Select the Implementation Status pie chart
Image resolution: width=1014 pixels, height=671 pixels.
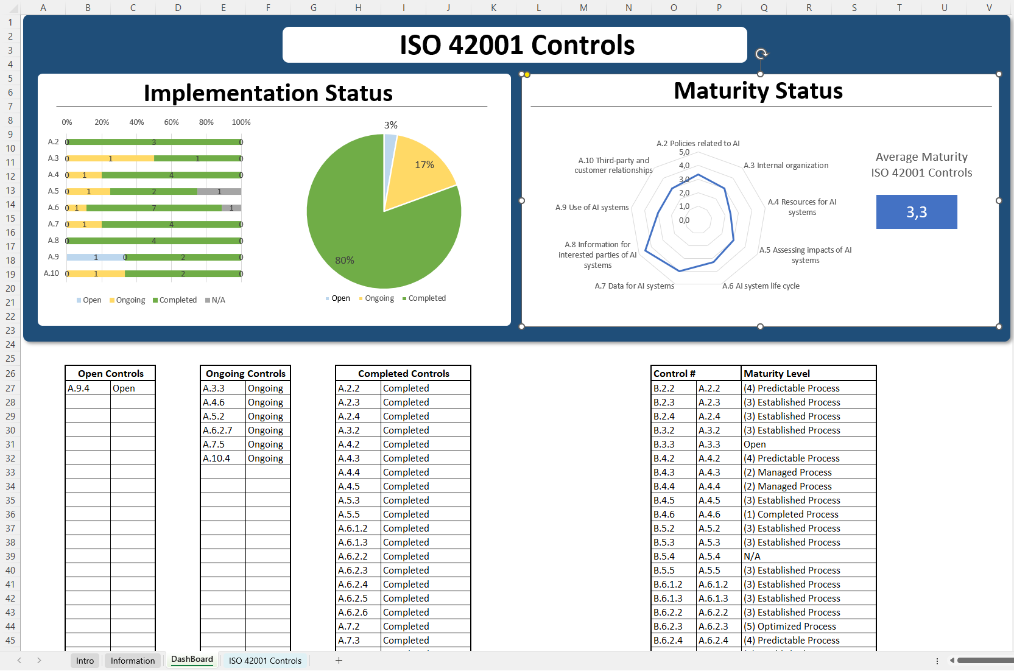(384, 210)
